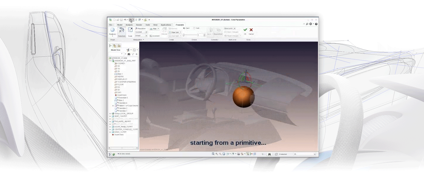Expand Pattern 1 of Copy Geometry node
Viewport: 424px width, 175px height.
pos(113,106)
